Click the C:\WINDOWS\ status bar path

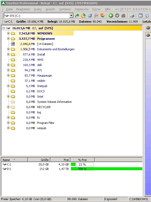tap(138, 199)
